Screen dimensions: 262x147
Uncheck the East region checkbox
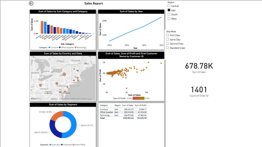click(x=169, y=10)
